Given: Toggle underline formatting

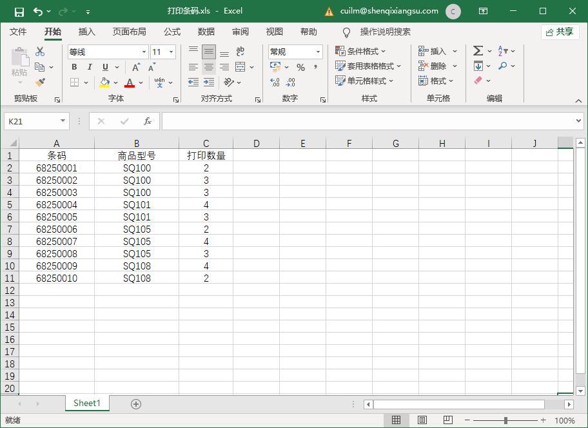Looking at the screenshot, I should point(105,67).
